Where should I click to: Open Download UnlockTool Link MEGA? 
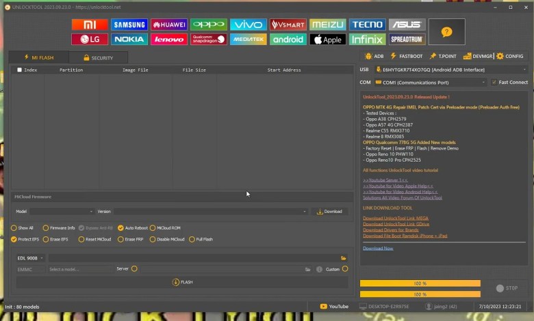pyautogui.click(x=396, y=218)
